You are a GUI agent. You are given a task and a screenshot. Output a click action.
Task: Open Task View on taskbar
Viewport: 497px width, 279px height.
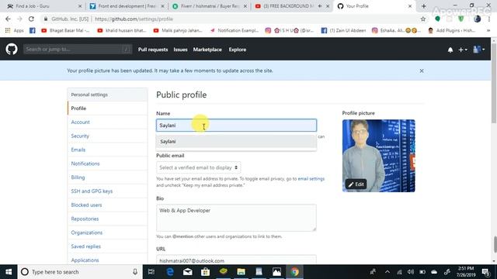(x=151, y=272)
